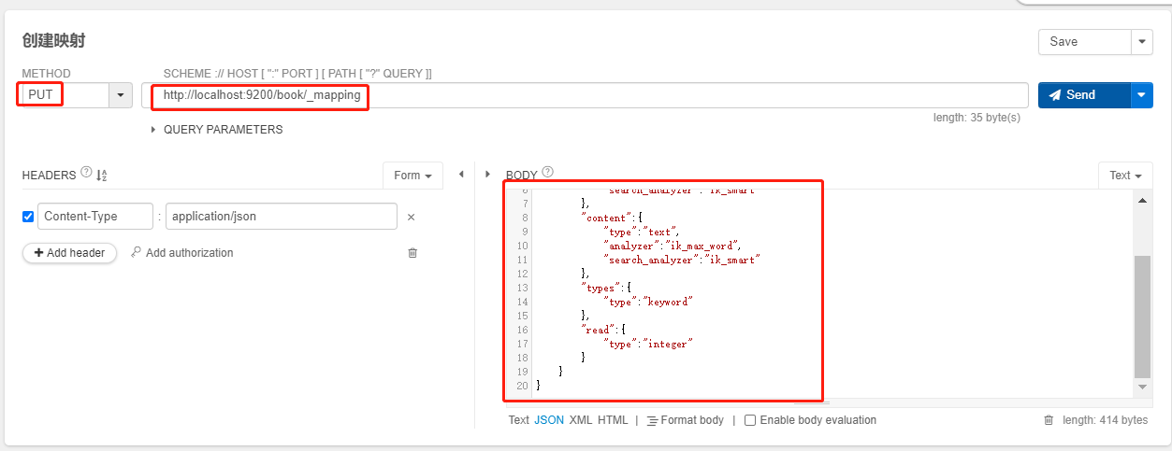
Task: Click the help icon beside BODY
Action: pyautogui.click(x=548, y=173)
